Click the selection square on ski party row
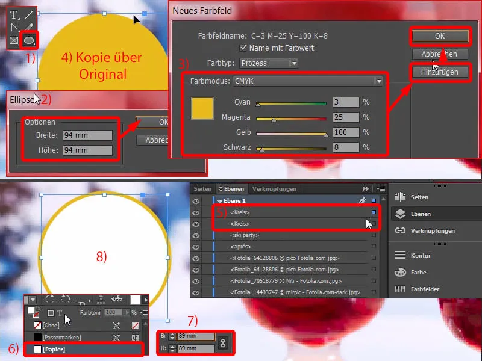This screenshot has height=361, width=482. (x=374, y=235)
